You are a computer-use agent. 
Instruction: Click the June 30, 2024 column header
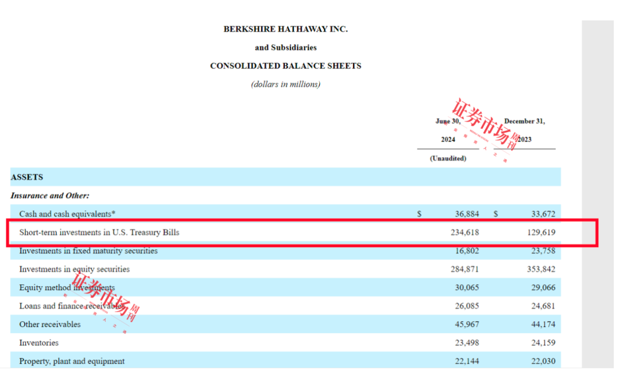[x=448, y=130]
